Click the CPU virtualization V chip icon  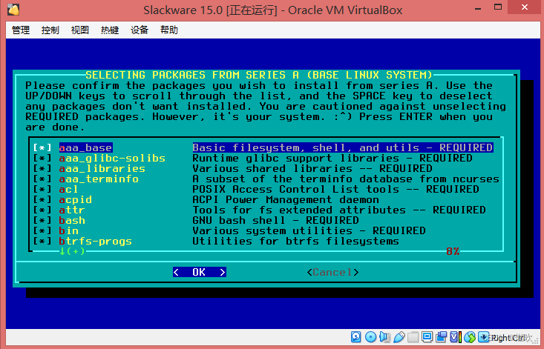(x=456, y=337)
